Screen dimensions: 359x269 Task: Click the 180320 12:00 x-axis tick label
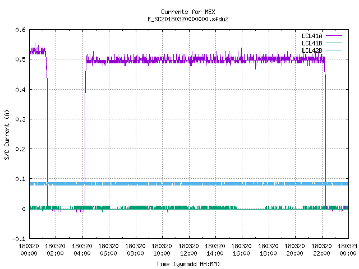[188, 250]
